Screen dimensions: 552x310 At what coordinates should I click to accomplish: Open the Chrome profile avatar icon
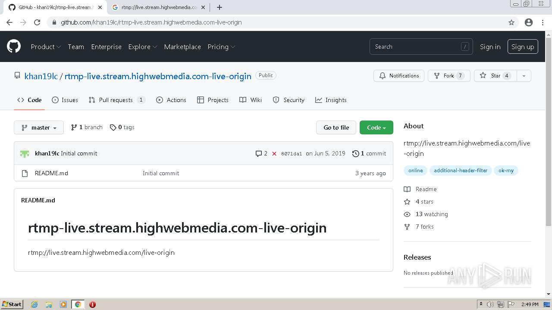coord(529,22)
